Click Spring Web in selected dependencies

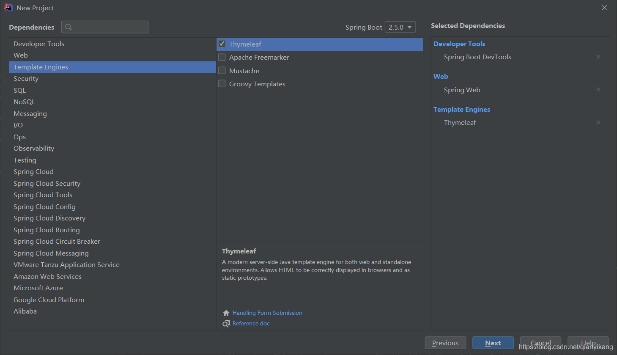462,90
